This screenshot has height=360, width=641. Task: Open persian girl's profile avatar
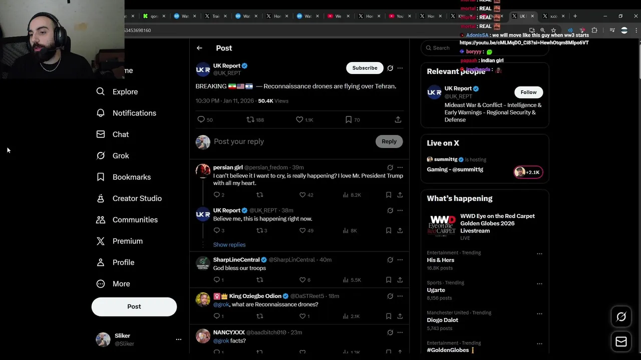[203, 171]
